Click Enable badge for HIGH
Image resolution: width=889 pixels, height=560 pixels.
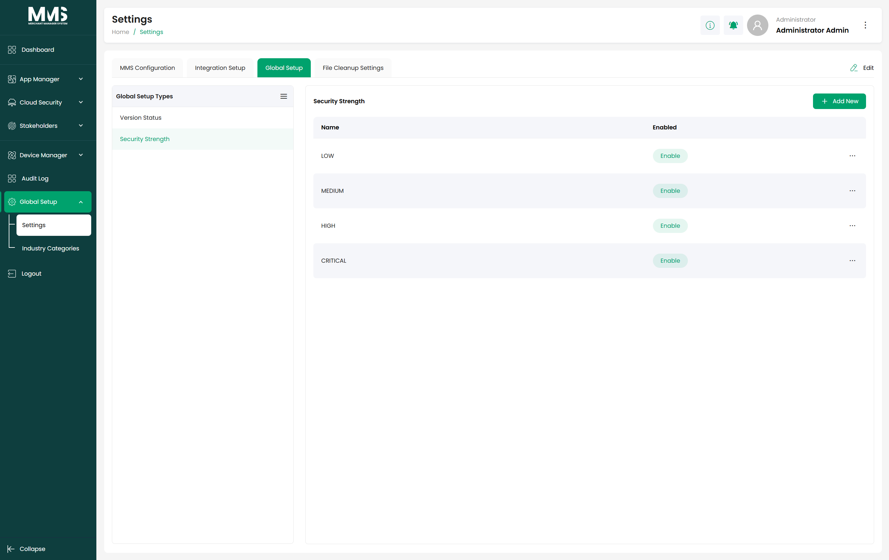coord(670,226)
